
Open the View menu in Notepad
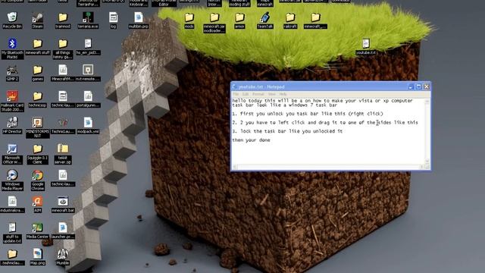271,94
